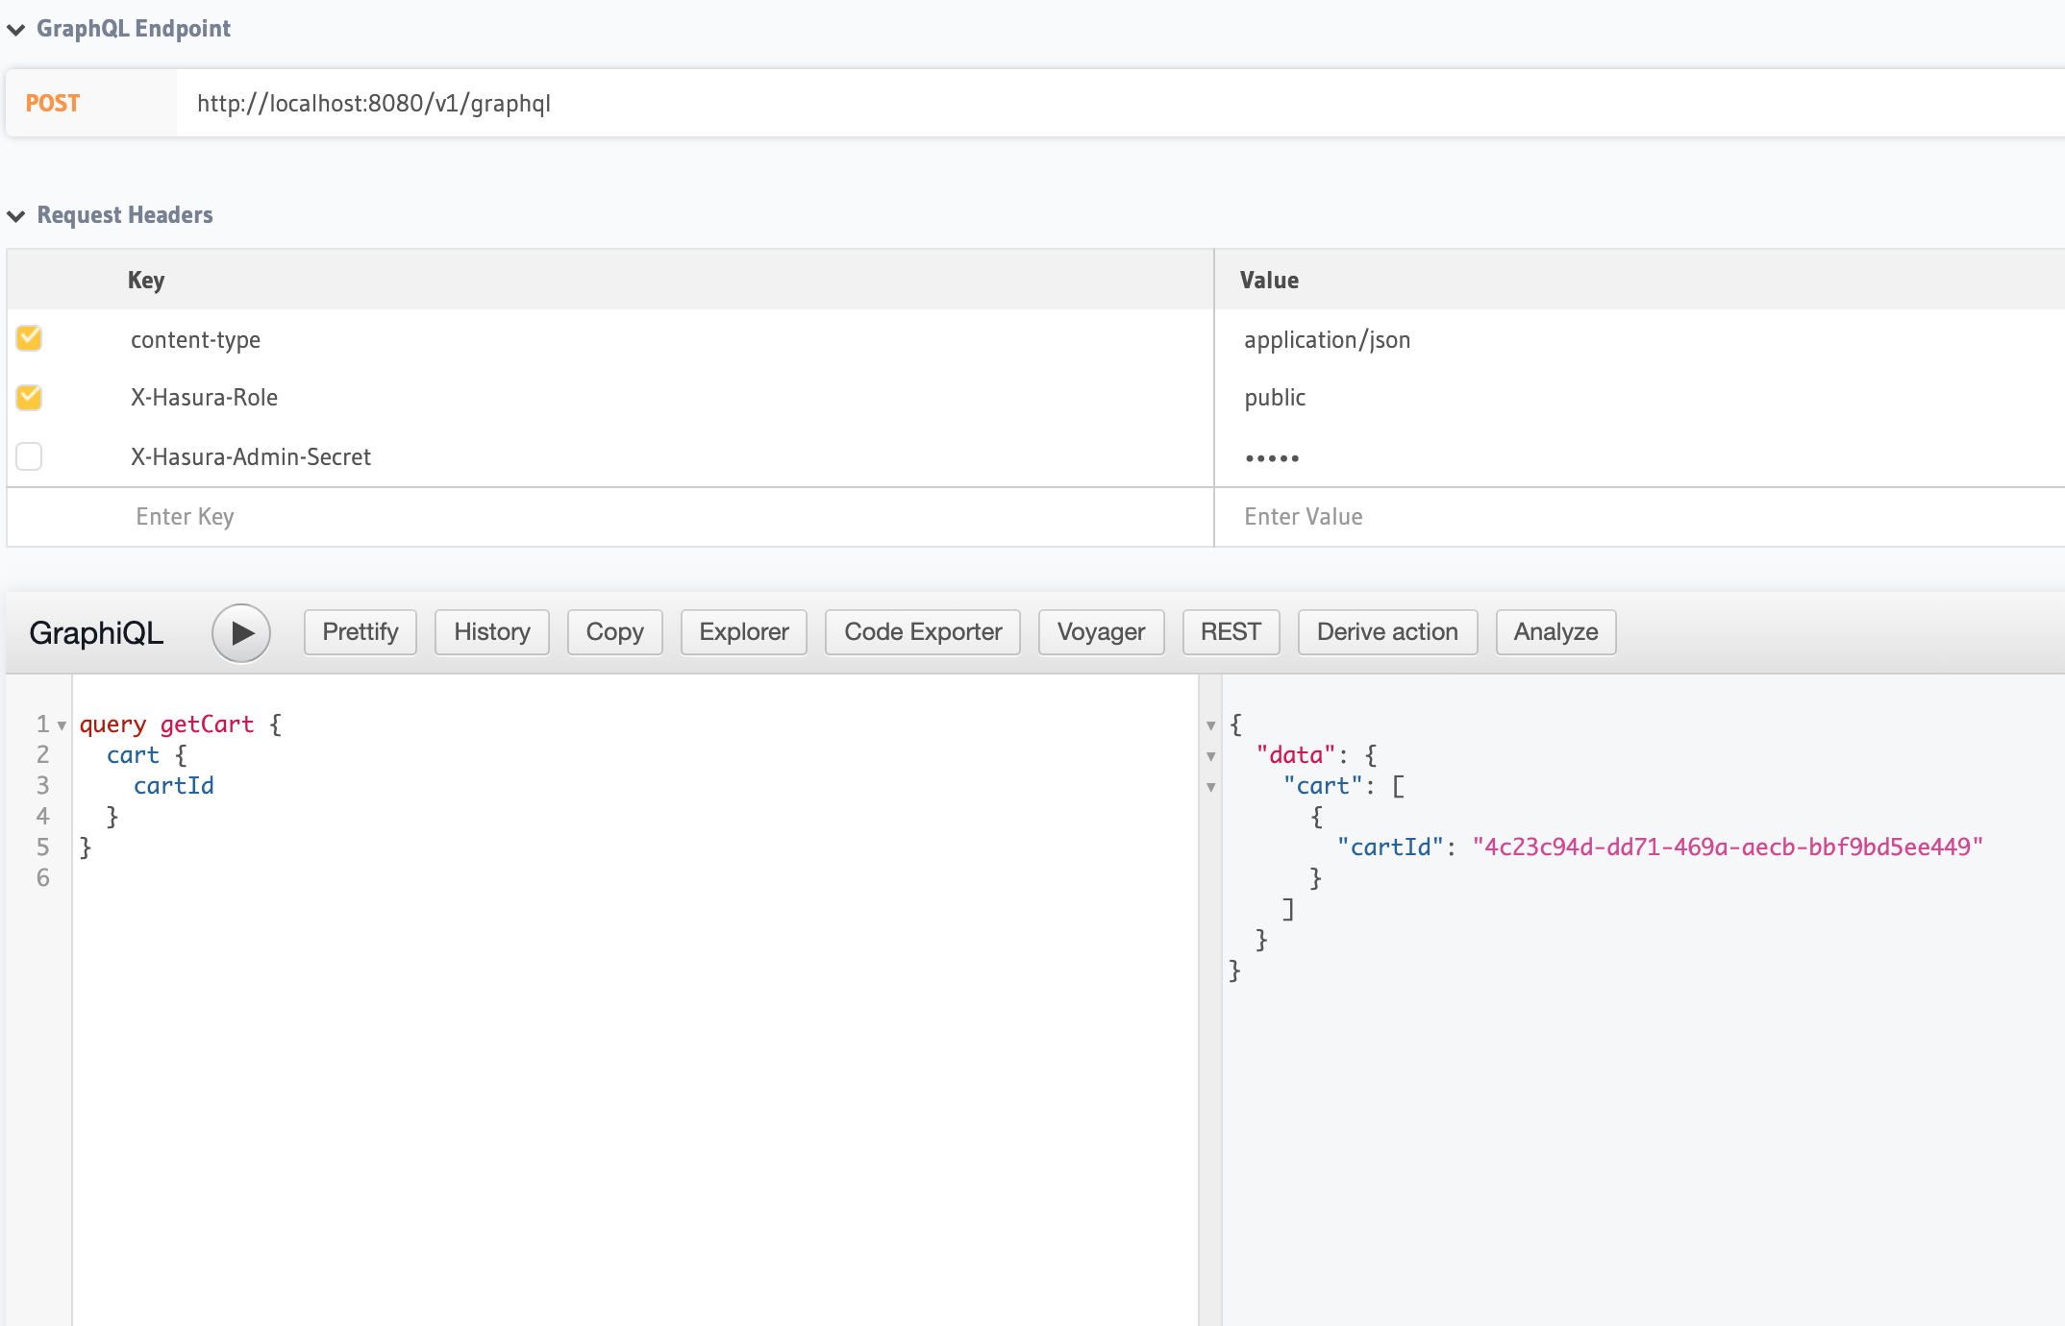Collapse the GraphQL Endpoint section
The height and width of the screenshot is (1326, 2065).
tap(15, 29)
